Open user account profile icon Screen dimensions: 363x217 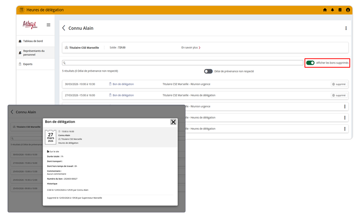(348, 10)
